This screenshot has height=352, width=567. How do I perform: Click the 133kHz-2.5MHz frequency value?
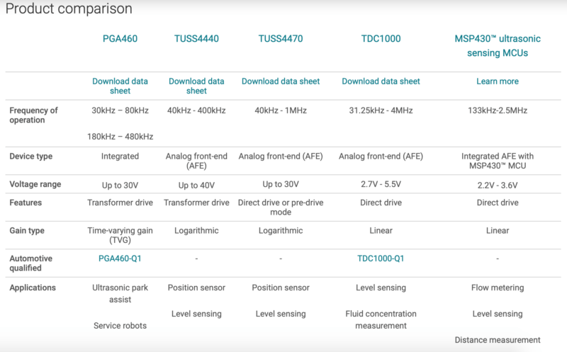pos(498,110)
